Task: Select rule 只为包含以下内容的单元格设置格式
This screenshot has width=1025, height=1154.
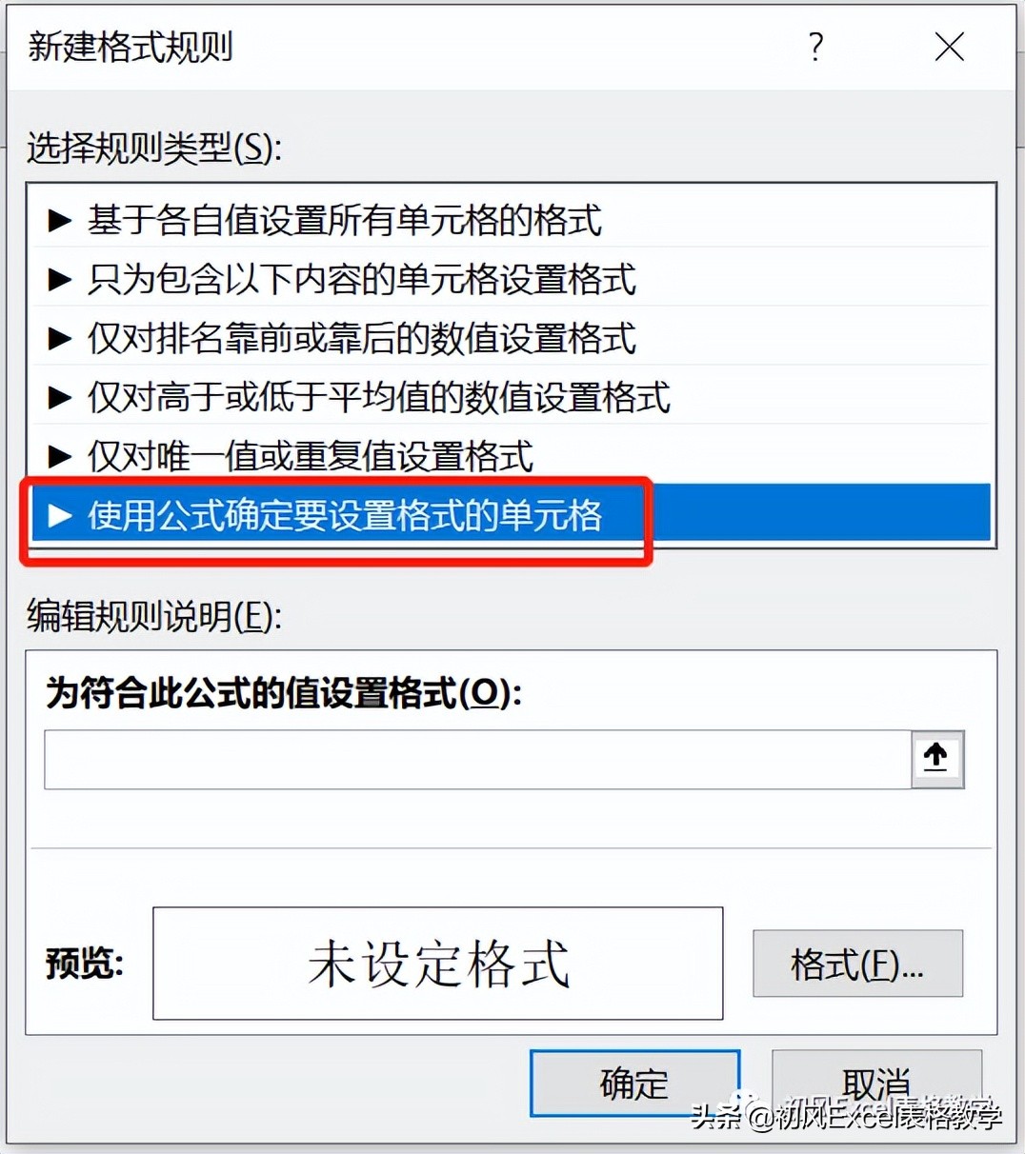Action: [512, 280]
